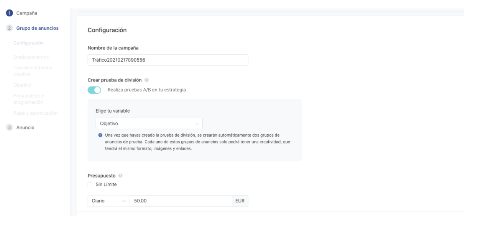Toggle the A/B split test switch

pyautogui.click(x=94, y=90)
